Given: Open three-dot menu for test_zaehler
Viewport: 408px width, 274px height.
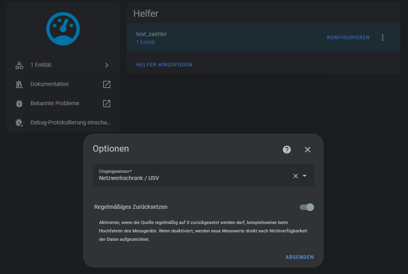Looking at the screenshot, I should tap(382, 38).
